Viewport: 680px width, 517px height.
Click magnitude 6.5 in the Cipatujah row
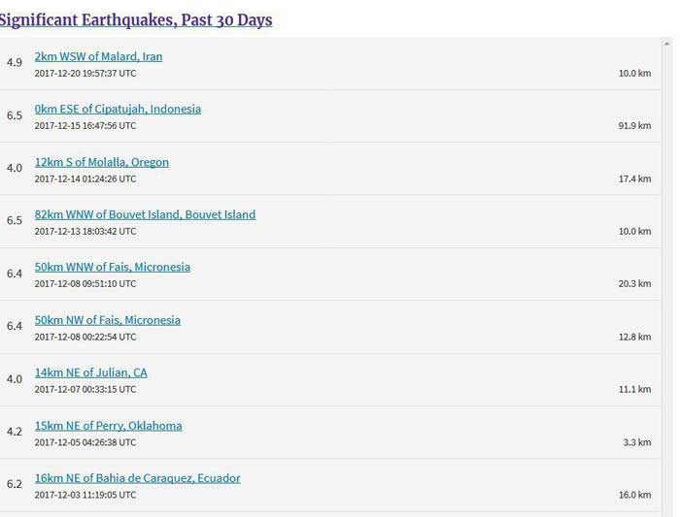tap(15, 115)
